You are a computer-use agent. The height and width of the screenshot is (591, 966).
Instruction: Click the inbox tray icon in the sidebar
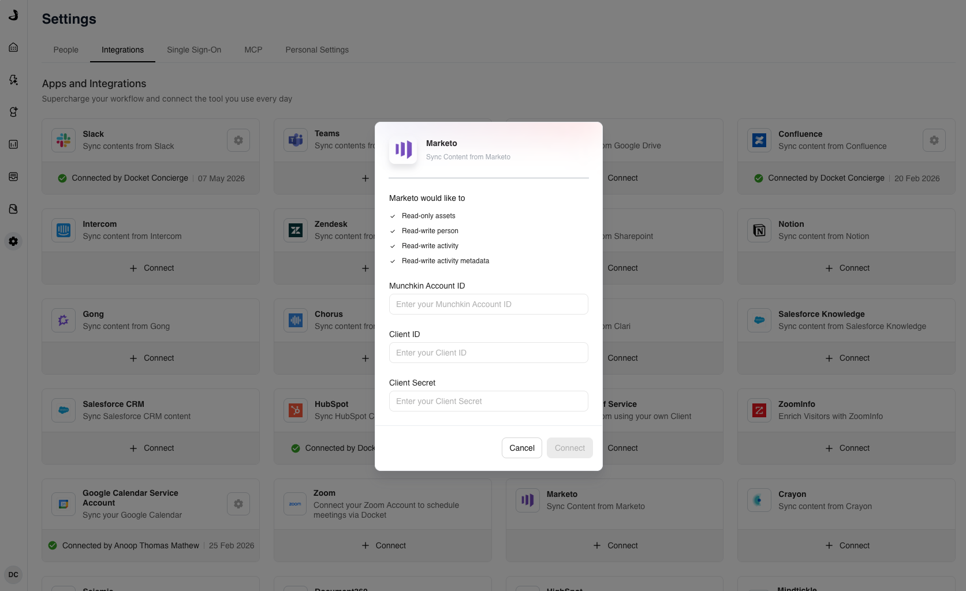13,177
